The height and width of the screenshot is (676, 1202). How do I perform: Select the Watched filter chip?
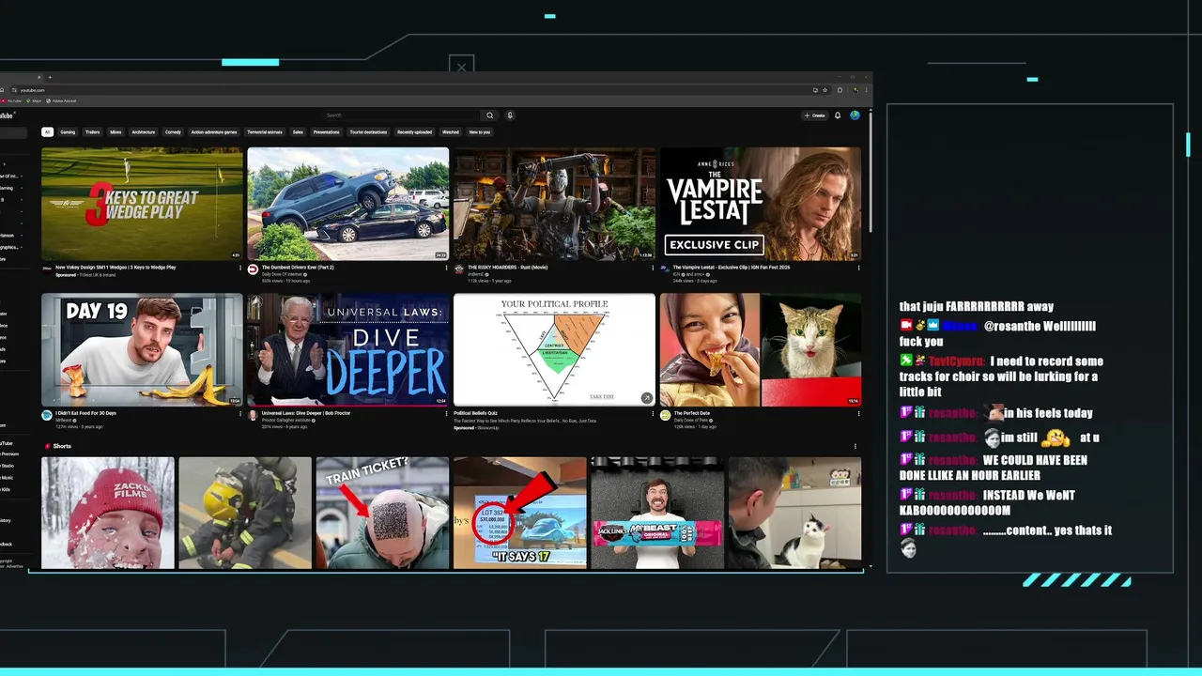(451, 132)
